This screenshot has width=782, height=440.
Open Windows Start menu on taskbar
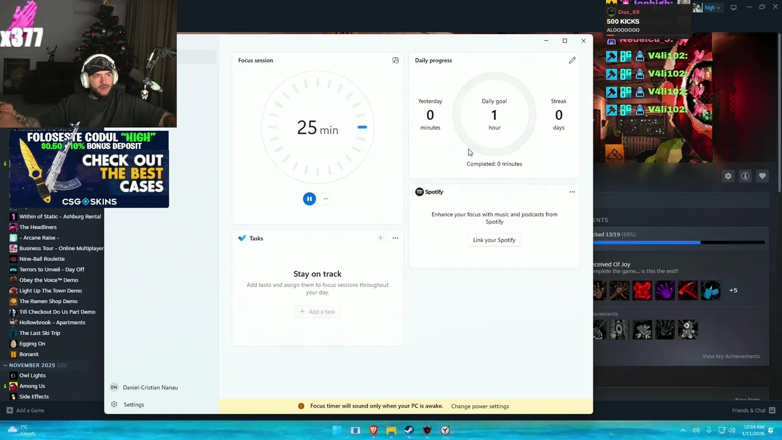pos(337,430)
